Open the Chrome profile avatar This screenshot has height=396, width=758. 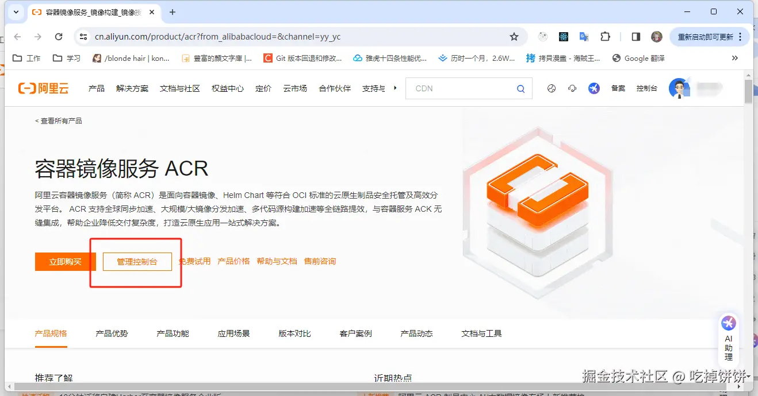657,37
